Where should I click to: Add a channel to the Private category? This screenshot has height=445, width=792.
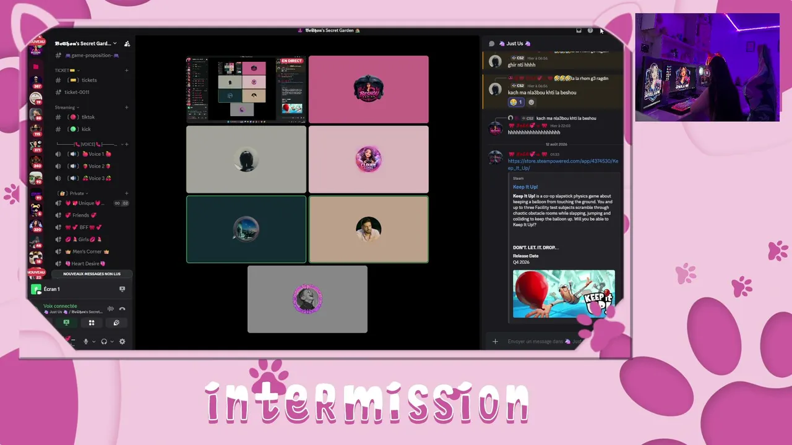click(x=127, y=193)
